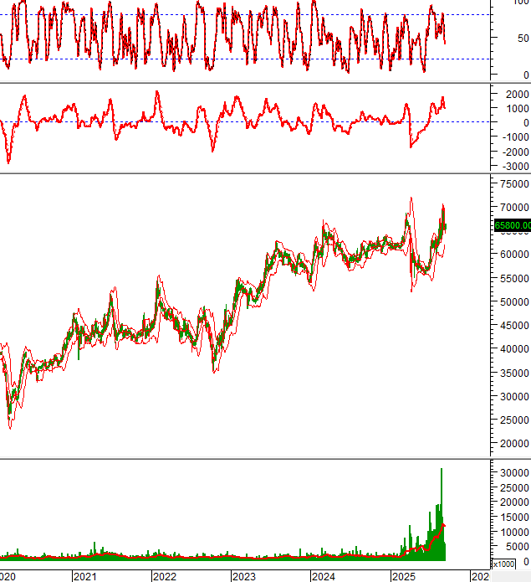Click the 75000 price axis value
The image size is (531, 582).
tap(514, 183)
